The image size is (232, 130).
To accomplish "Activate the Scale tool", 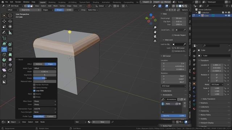I will pyautogui.click(x=4, y=26).
